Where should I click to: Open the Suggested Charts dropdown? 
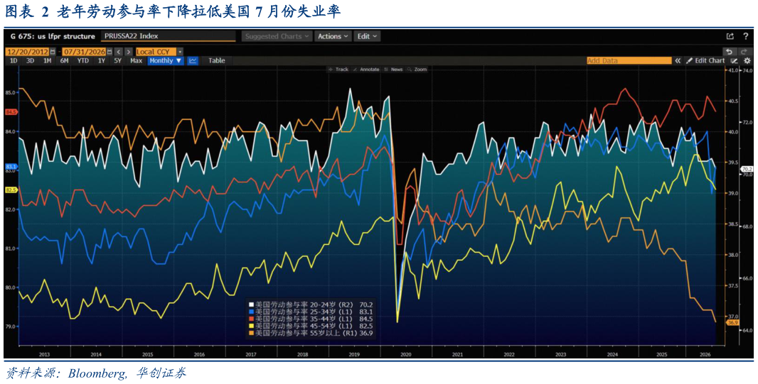[x=277, y=36]
